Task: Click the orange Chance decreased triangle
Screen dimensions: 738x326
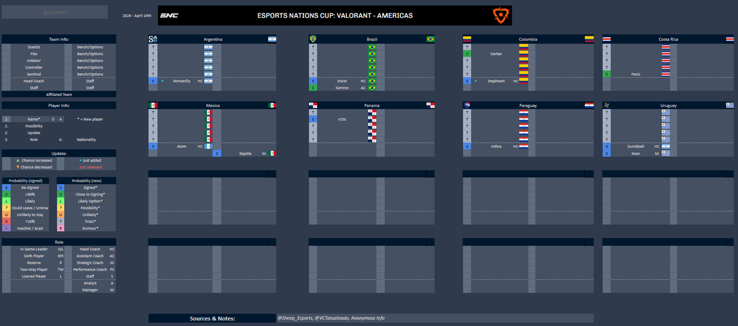Action: (18, 167)
